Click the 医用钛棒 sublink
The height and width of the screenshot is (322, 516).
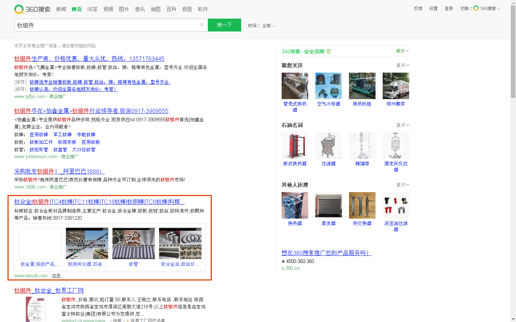(39, 135)
